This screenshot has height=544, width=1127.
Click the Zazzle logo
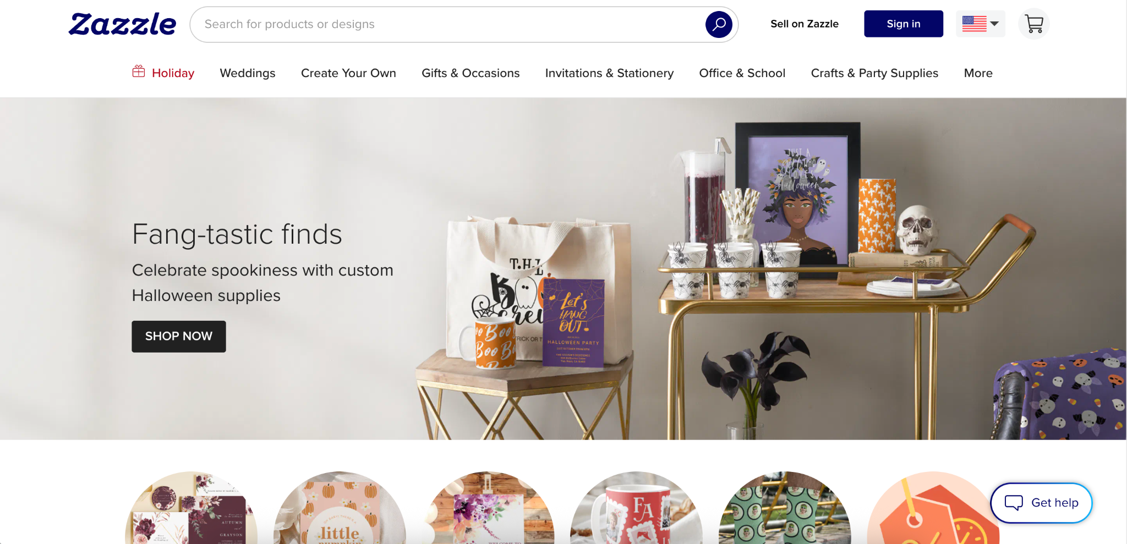(x=122, y=24)
